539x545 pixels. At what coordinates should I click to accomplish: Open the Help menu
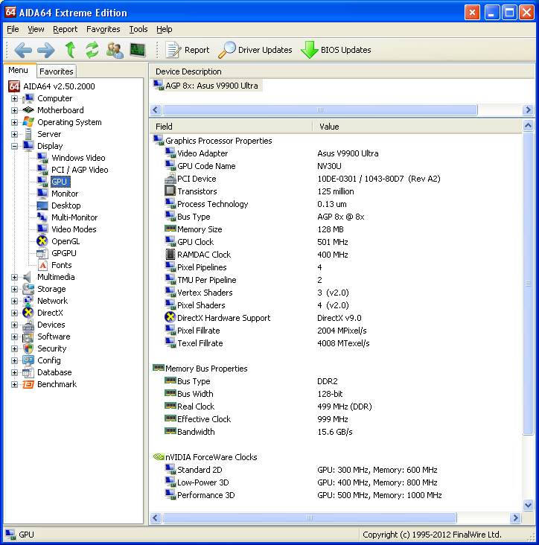pyautogui.click(x=164, y=29)
